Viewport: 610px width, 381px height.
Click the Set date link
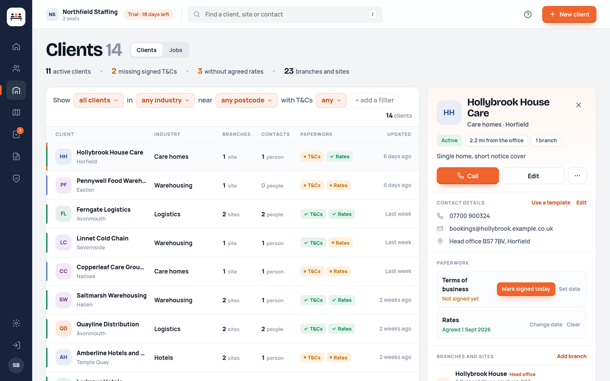coord(569,289)
